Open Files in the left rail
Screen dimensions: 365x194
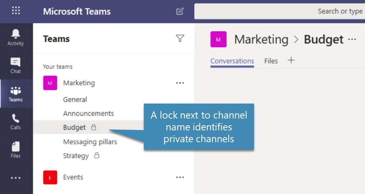(x=15, y=150)
